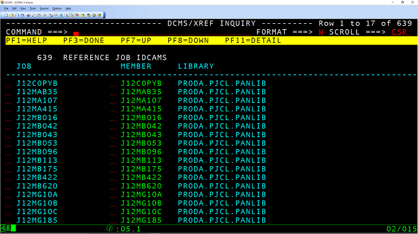Click the COMMAND input line

162,32
